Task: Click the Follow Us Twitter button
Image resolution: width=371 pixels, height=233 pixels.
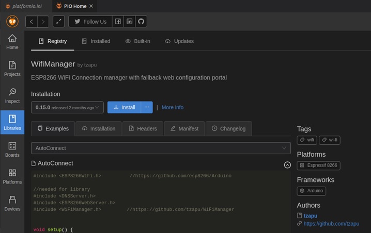Action: pyautogui.click(x=90, y=22)
